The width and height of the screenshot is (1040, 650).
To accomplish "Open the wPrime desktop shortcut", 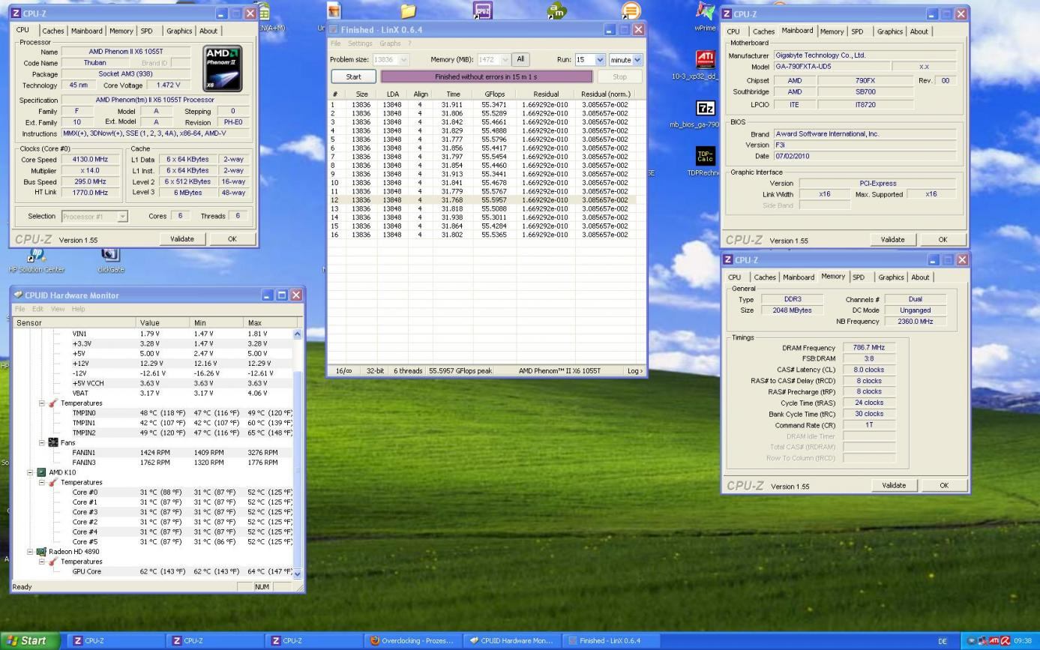I will (x=705, y=13).
